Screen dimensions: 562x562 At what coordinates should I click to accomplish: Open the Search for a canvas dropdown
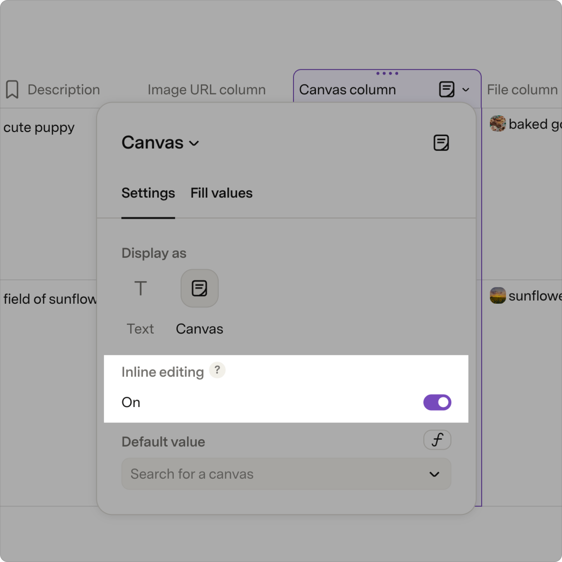286,474
